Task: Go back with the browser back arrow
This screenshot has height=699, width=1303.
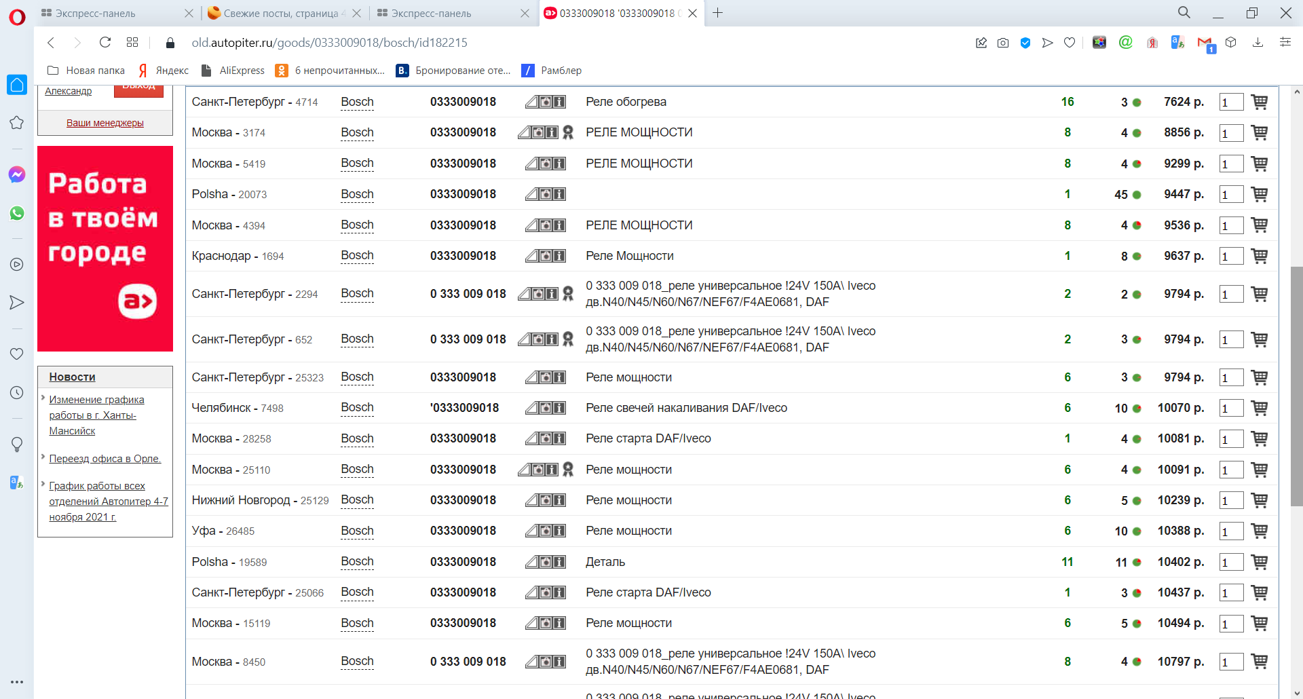Action: pyautogui.click(x=51, y=43)
